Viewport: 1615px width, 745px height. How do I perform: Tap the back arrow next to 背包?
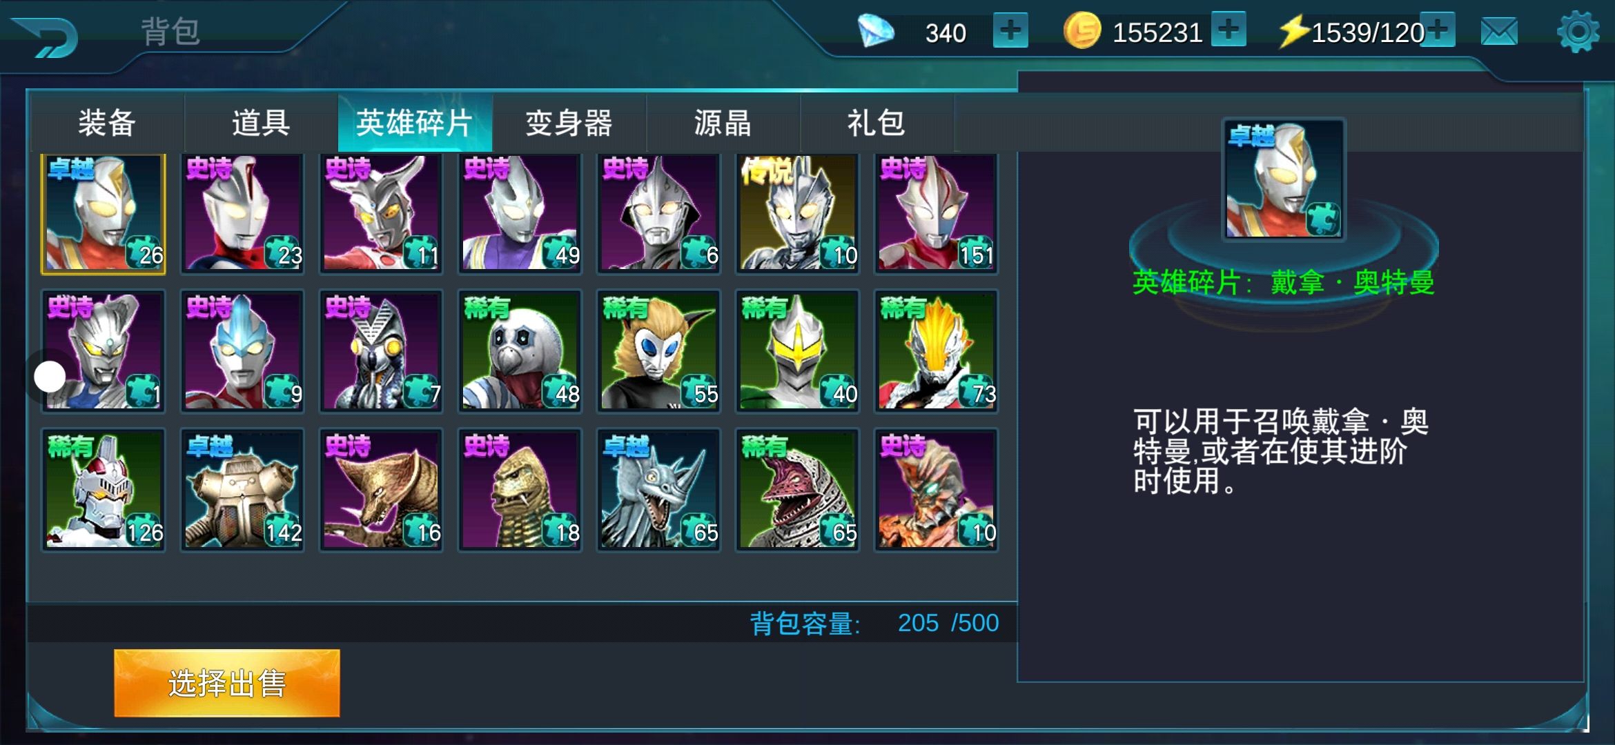point(47,36)
